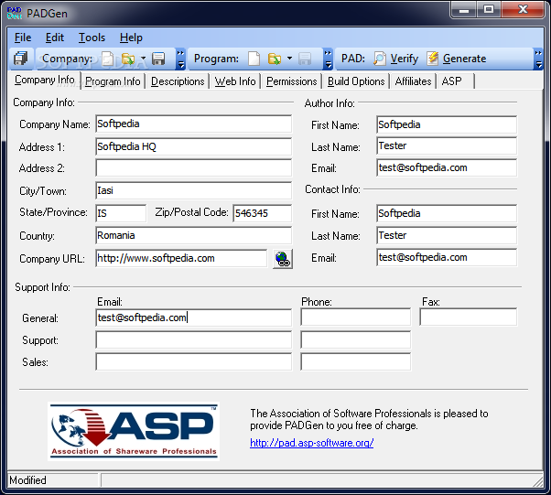Switch to the Affiliates tab

[413, 81]
